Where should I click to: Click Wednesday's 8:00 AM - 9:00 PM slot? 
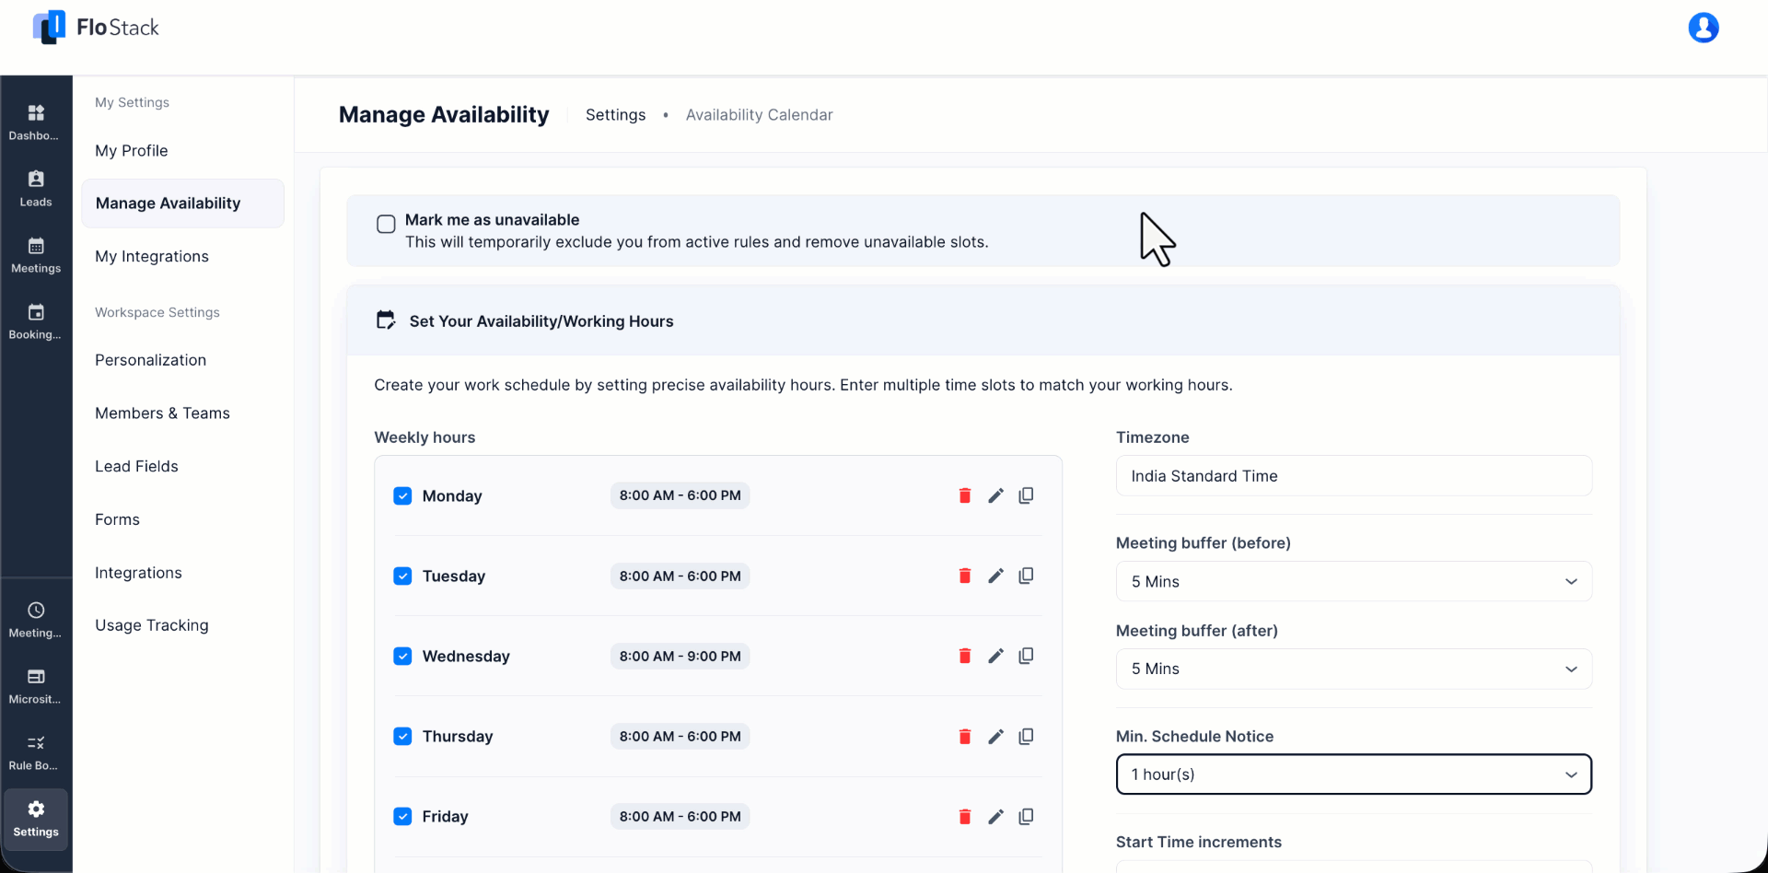pos(680,656)
